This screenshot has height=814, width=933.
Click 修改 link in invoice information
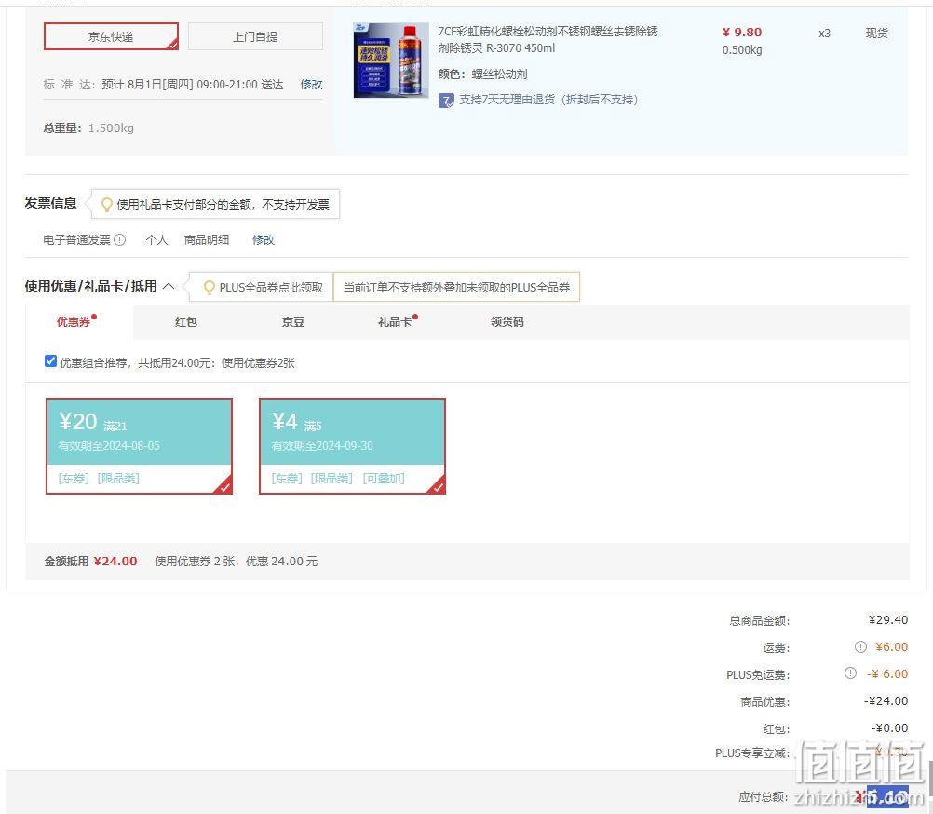[264, 239]
